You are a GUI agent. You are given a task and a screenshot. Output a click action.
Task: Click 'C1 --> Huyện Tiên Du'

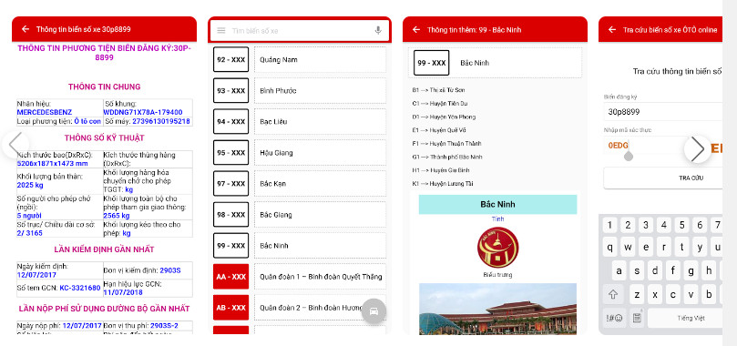440,103
